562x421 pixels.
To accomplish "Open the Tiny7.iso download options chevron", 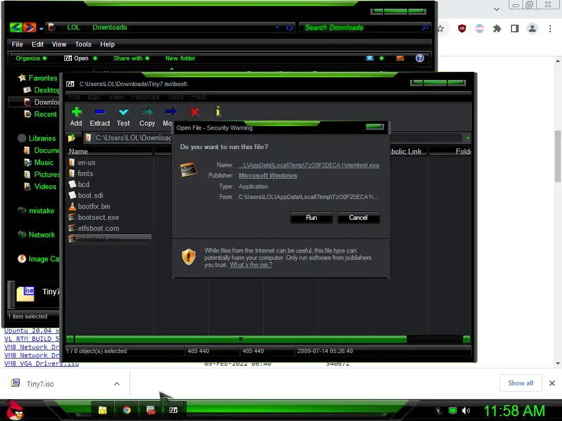I will (117, 384).
